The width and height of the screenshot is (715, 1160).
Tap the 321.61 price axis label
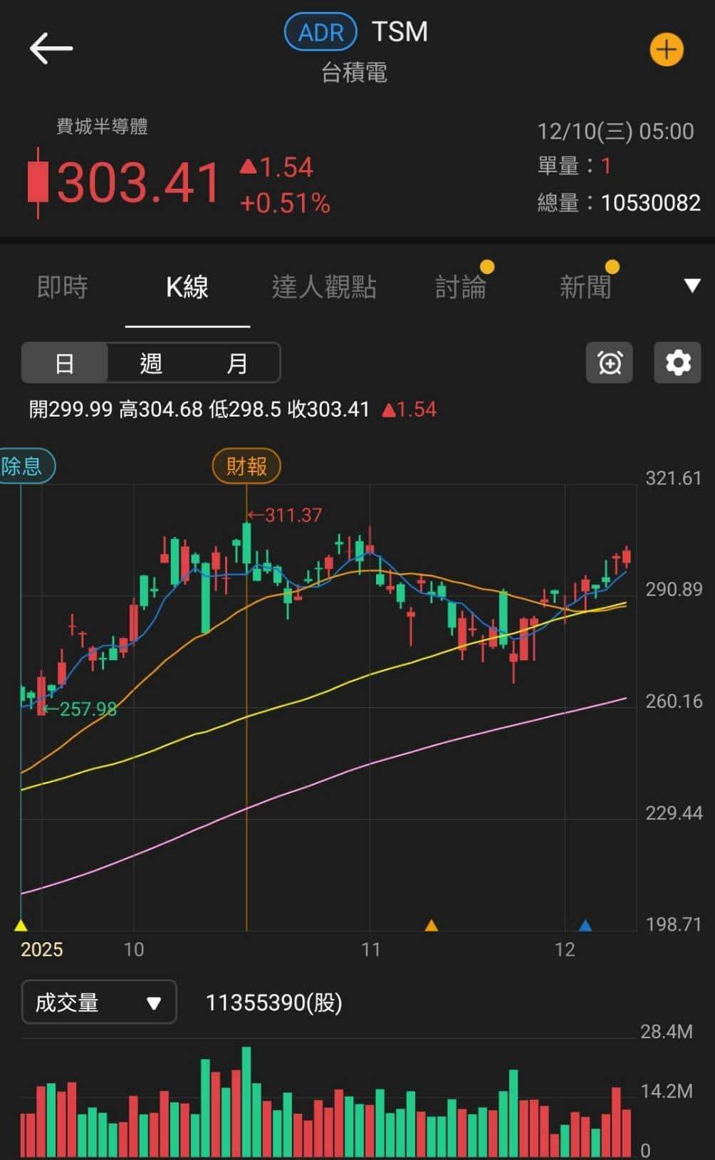[673, 478]
